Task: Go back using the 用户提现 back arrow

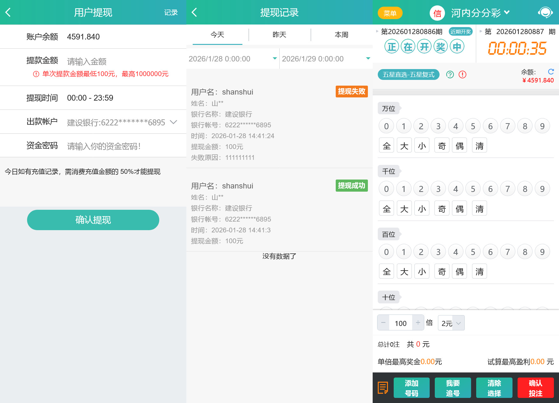Action: [x=8, y=12]
